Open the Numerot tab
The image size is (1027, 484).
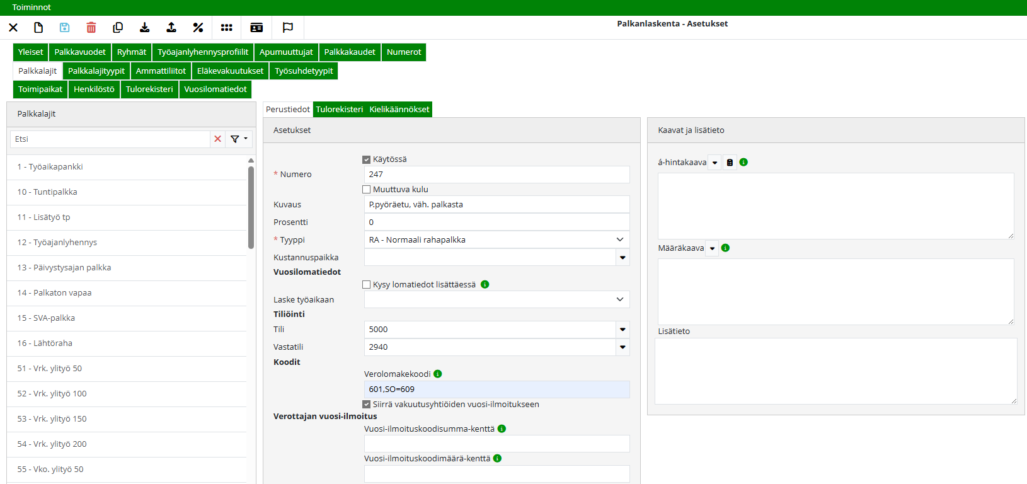click(x=404, y=52)
